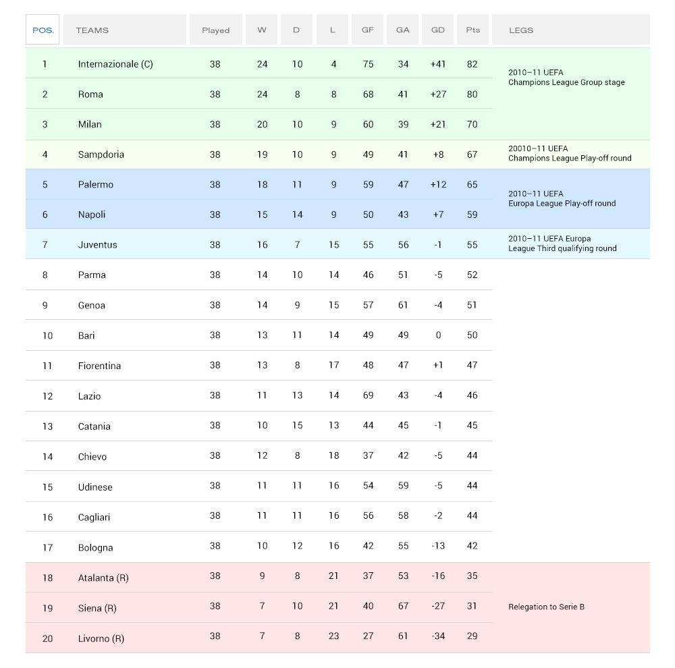
Task: Sort by the TEAMS column header
Action: pos(92,30)
